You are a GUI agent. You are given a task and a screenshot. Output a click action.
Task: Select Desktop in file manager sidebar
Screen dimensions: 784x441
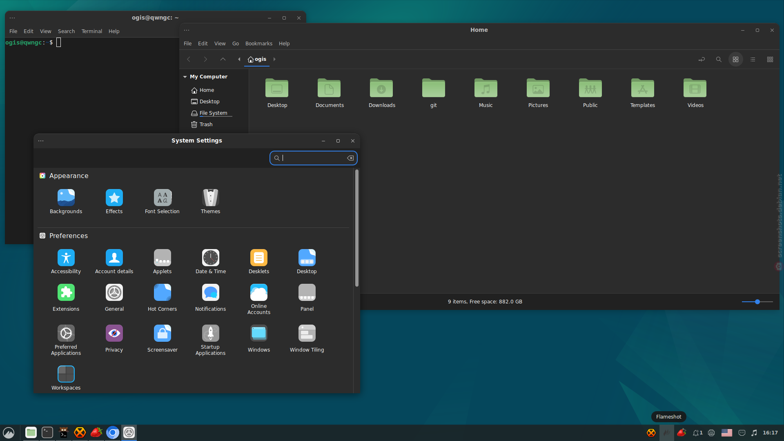(x=205, y=102)
